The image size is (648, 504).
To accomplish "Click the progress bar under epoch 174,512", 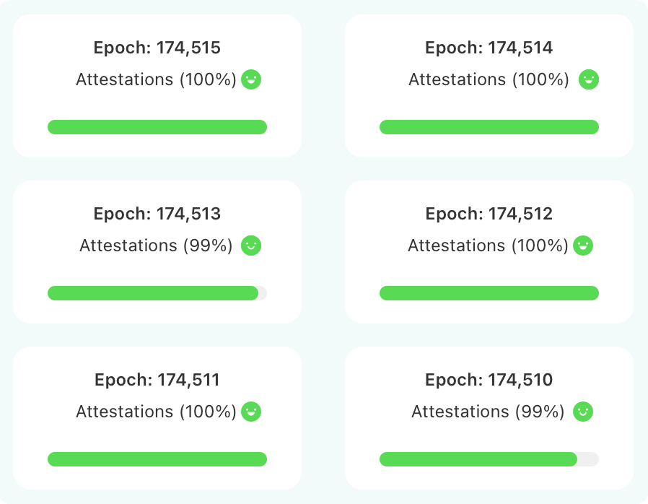I will pos(489,293).
